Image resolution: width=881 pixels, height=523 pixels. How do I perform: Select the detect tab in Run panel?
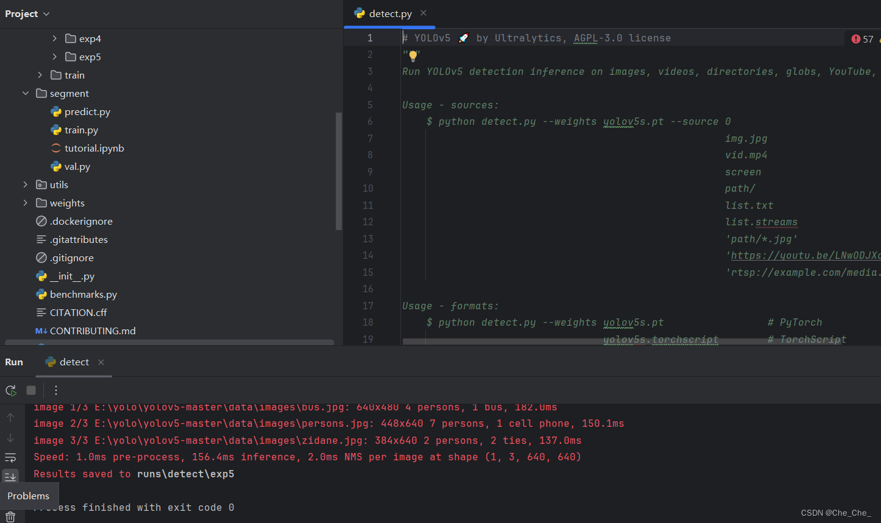pos(74,362)
